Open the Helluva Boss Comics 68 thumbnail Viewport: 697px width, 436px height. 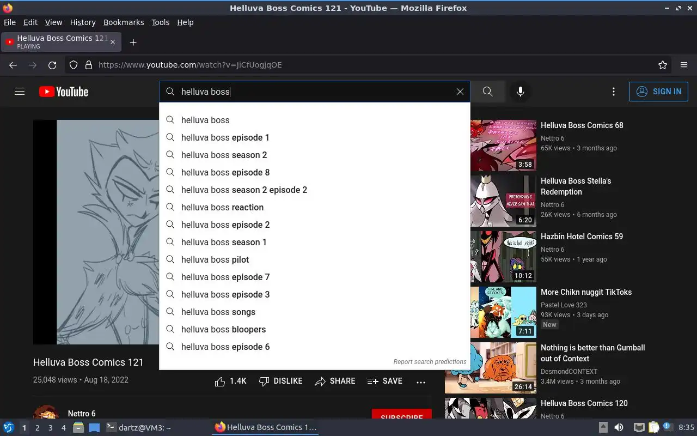[x=503, y=146]
